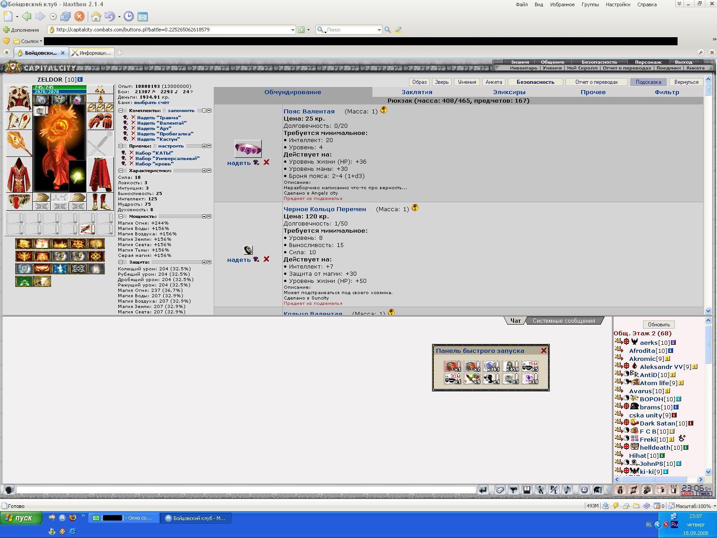Switch to Системные сообщения tab
The width and height of the screenshot is (717, 538).
click(x=564, y=321)
